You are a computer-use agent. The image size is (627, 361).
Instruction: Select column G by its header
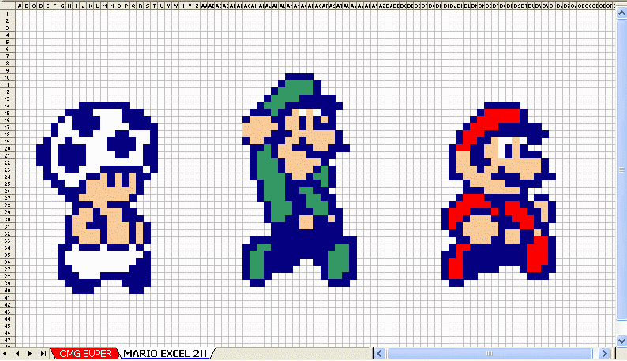click(x=62, y=6)
